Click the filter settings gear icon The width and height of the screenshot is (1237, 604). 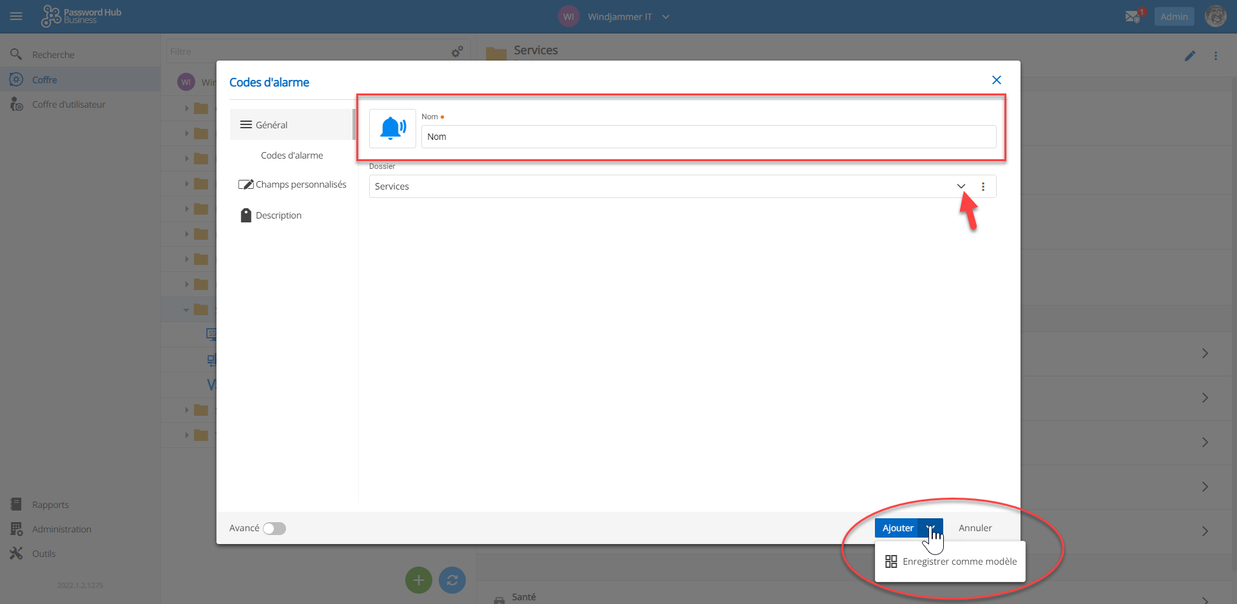click(x=457, y=52)
